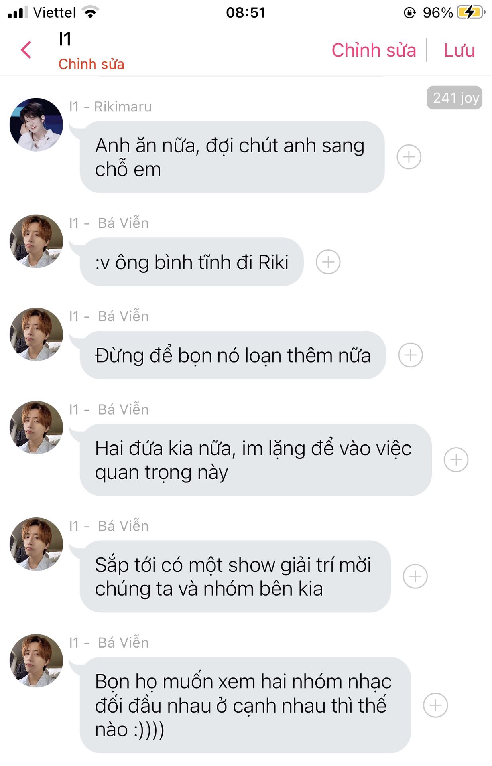The width and height of the screenshot is (492, 766).
Task: Open Bá Viễn's avatar beside "Hai đứa kia nữa"
Action: 36,427
